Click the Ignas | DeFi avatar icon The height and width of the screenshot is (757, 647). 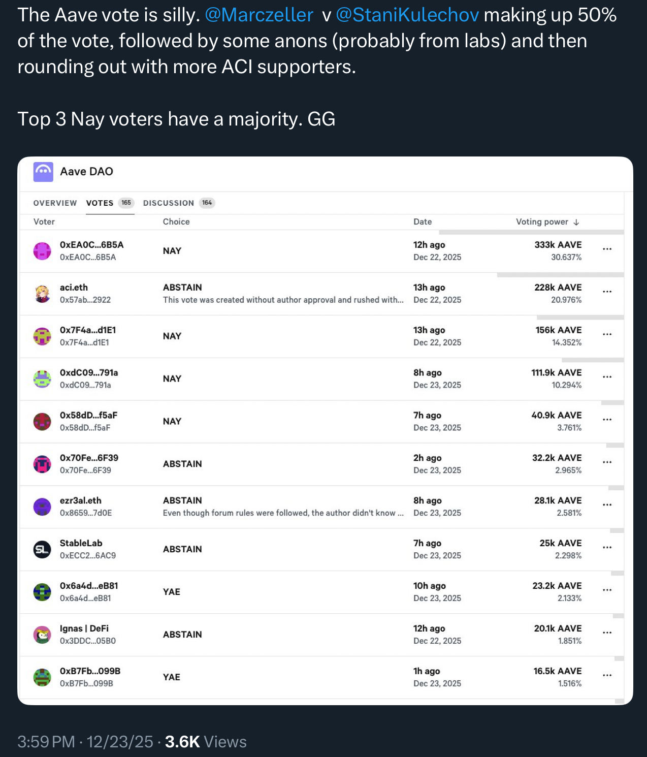(x=43, y=634)
